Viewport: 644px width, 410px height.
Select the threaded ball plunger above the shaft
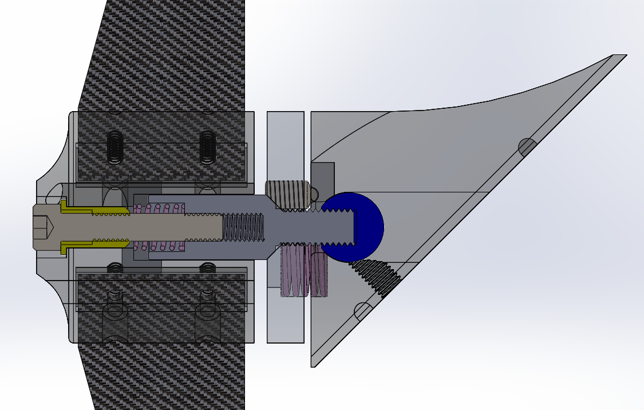click(291, 194)
